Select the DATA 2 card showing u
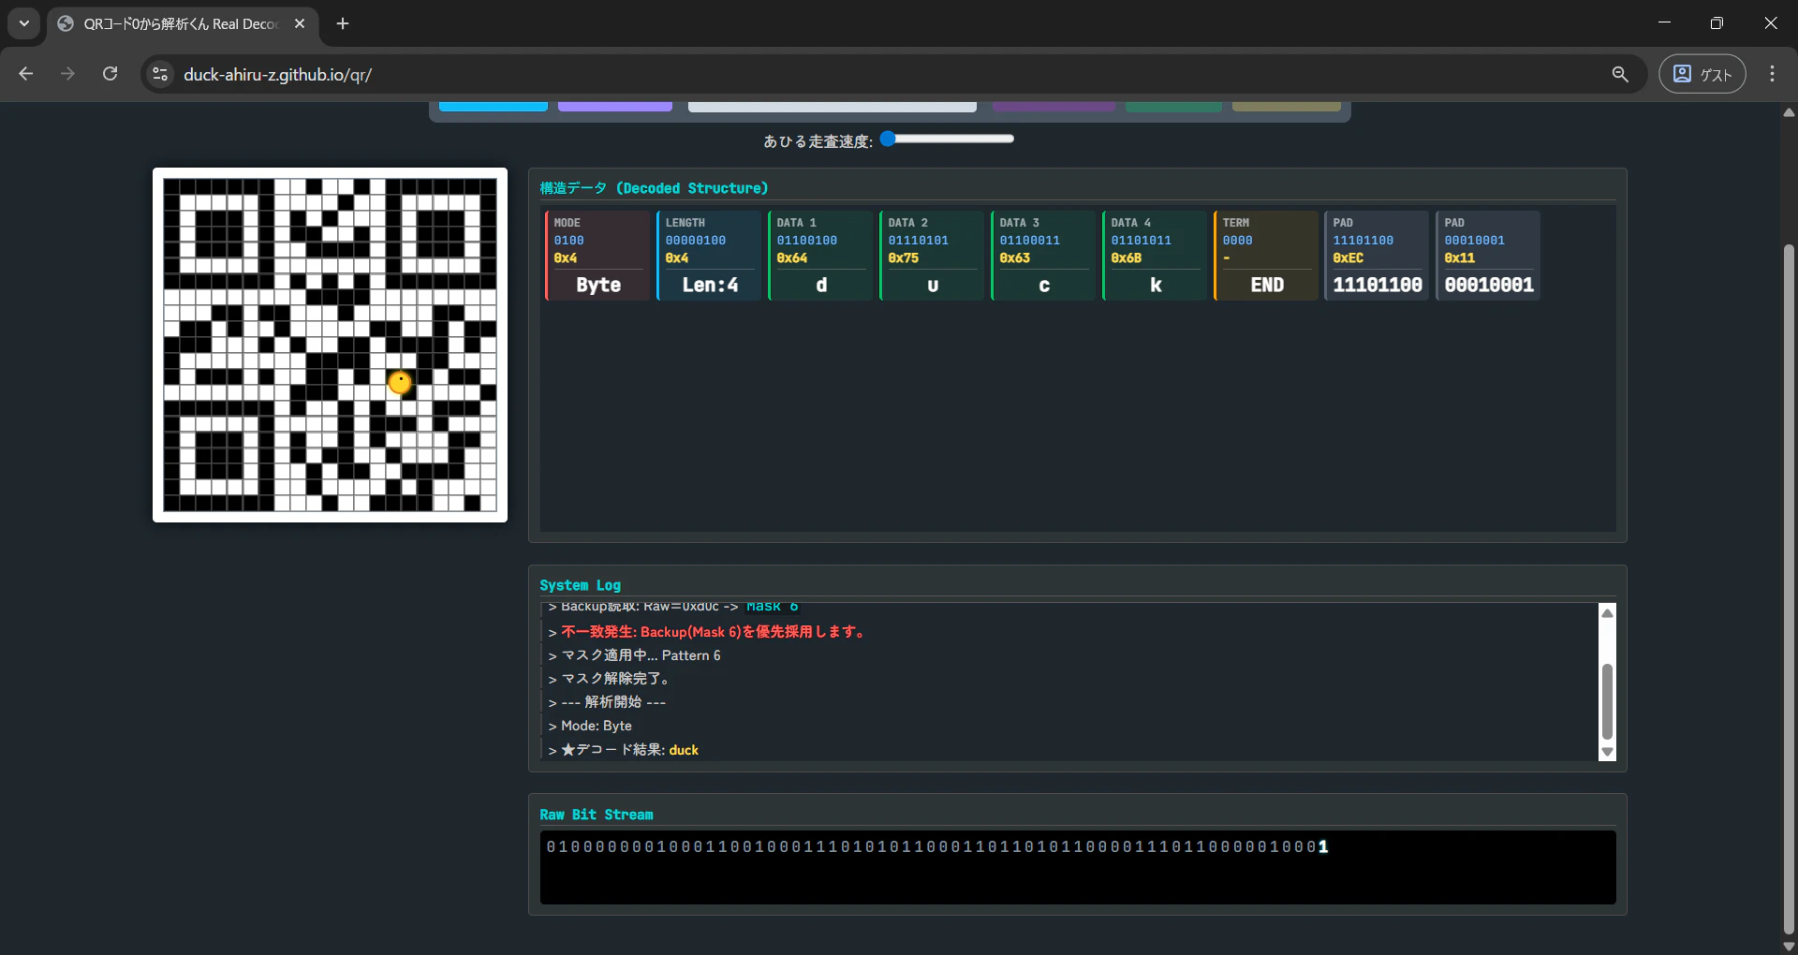Screen dimensions: 1798x955 click(932, 256)
